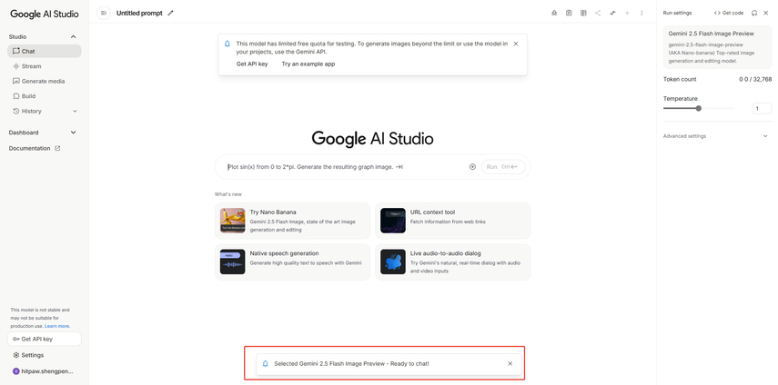Click the Documentation external-link icon

tap(57, 148)
